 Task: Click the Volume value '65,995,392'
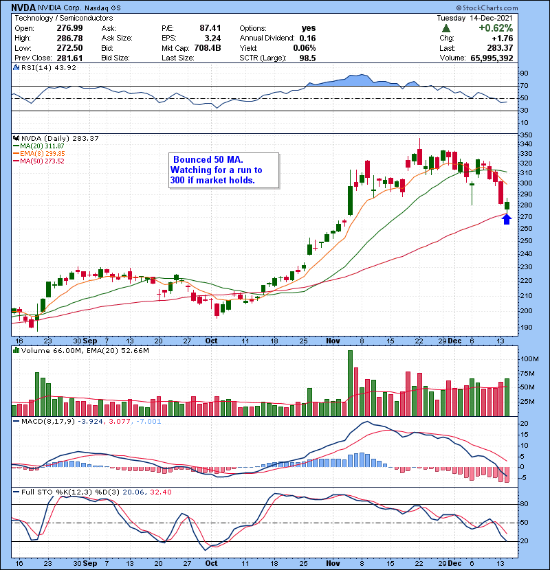pos(492,58)
